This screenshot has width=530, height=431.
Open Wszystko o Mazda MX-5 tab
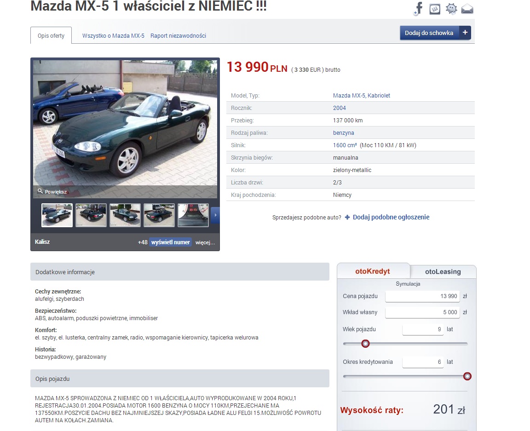(113, 35)
